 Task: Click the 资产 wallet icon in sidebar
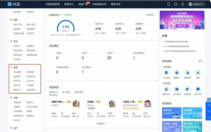tap(11, 128)
